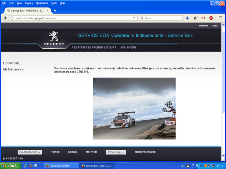Click the browser back arrow button

click(x=6, y=18)
